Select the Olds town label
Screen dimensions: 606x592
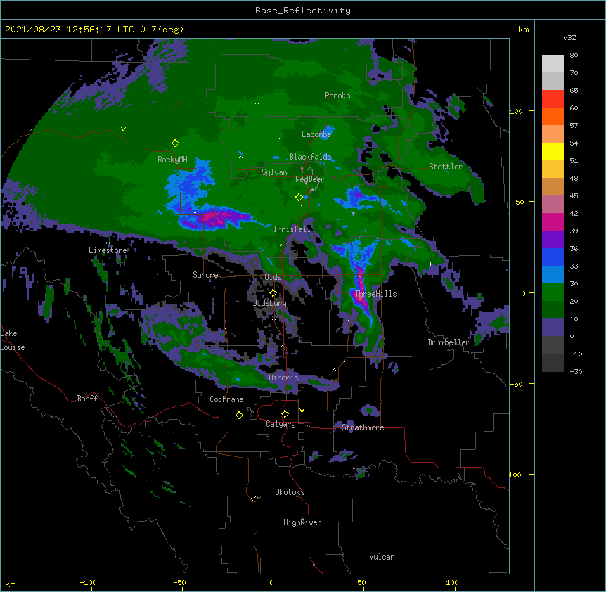tap(273, 277)
